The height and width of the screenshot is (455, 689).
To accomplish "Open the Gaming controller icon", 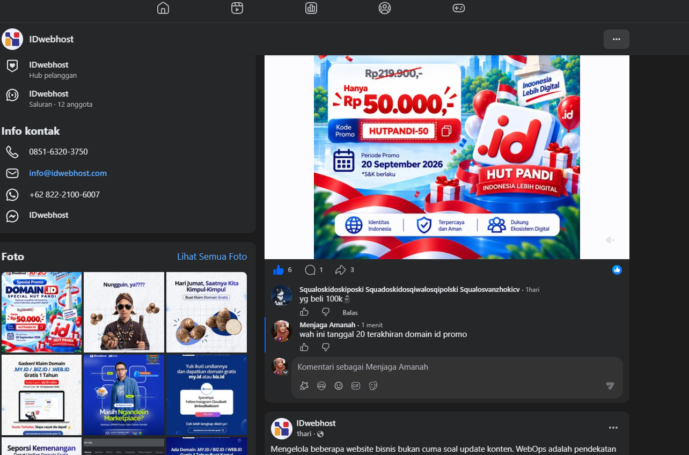I will (459, 8).
